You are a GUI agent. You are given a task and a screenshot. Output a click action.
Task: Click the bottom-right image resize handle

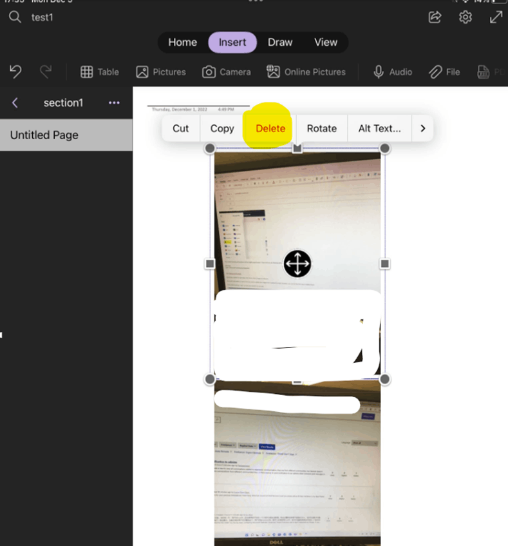384,379
